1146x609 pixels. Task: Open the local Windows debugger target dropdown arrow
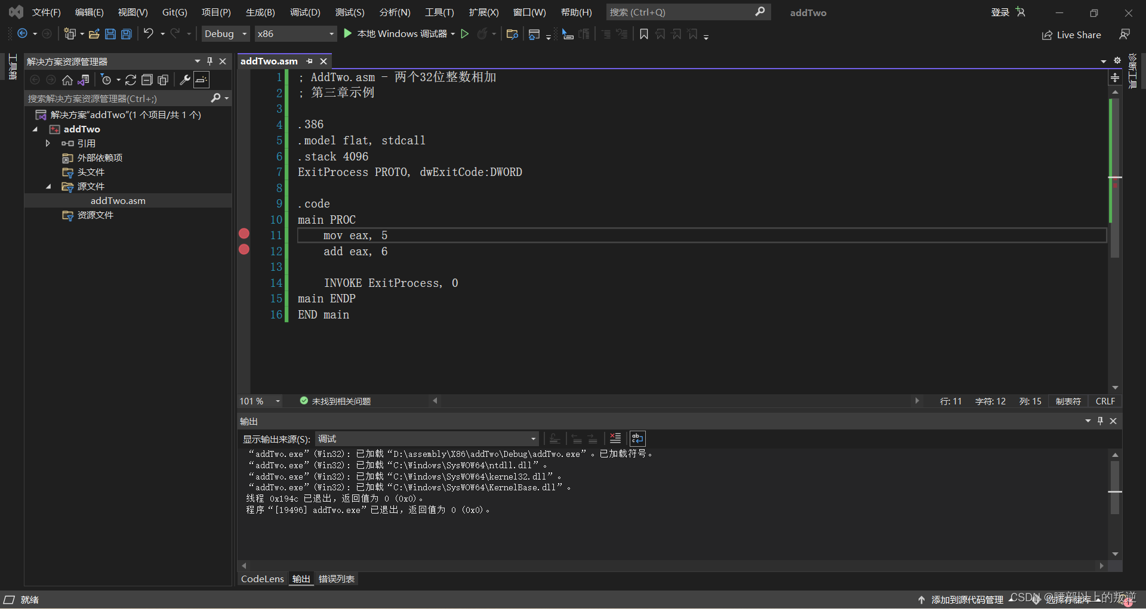click(453, 34)
